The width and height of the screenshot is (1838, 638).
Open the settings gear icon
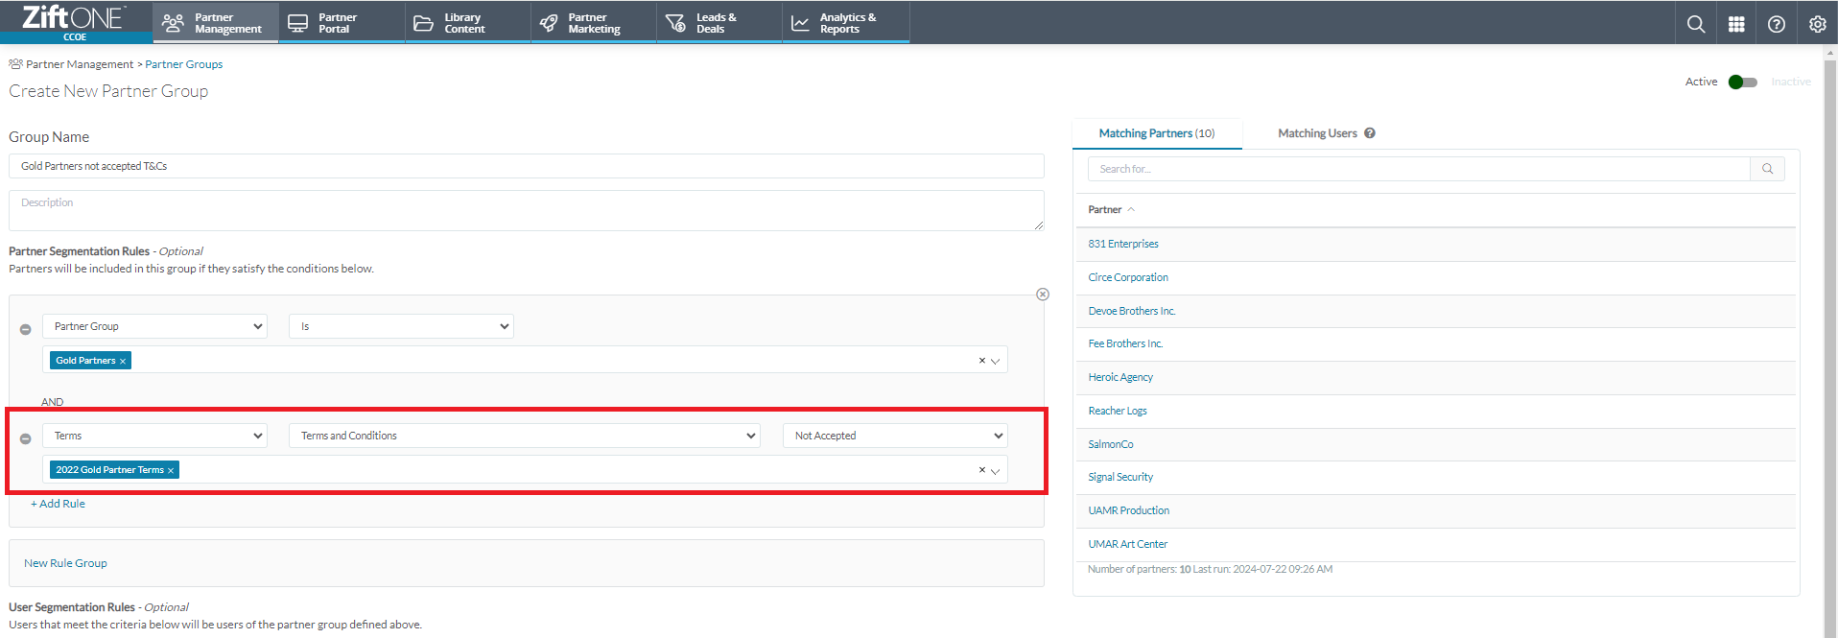point(1817,24)
